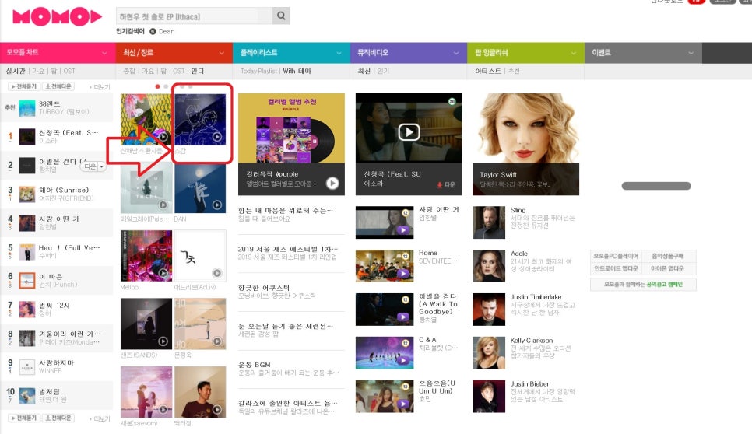Expand the 최신/장르 menu chevron
The width and height of the screenshot is (752, 434).
tap(222, 53)
